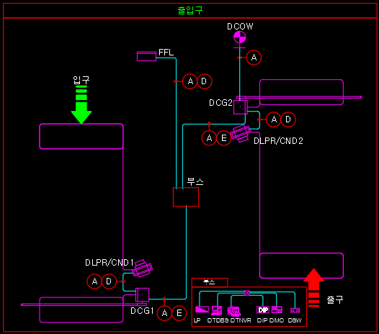Click the A circle right of DCG2
This screenshot has width=379, height=334.
pos(274,119)
